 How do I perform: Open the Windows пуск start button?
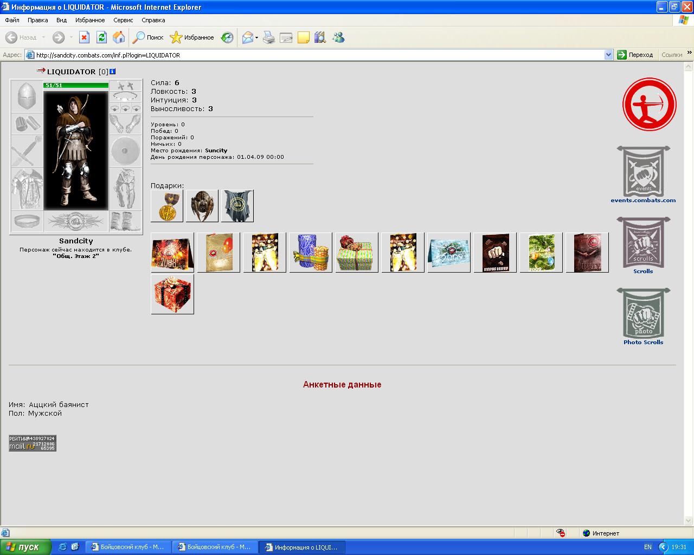click(x=25, y=547)
